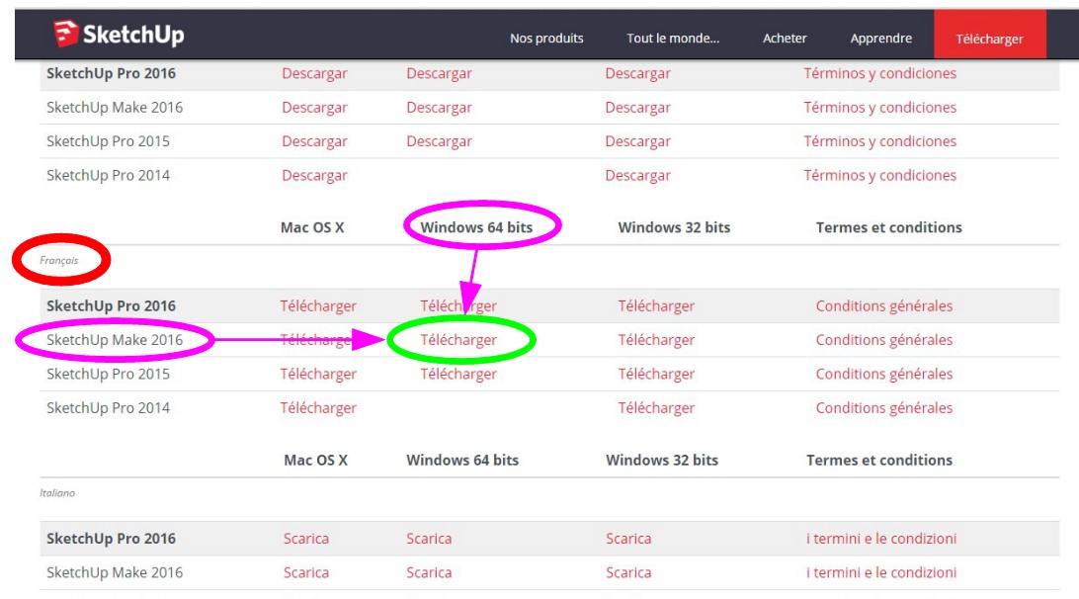Viewport: 1079px width, 599px height.
Task: Click the third Descargar link for SketchUp Pro 2015
Action: [638, 141]
